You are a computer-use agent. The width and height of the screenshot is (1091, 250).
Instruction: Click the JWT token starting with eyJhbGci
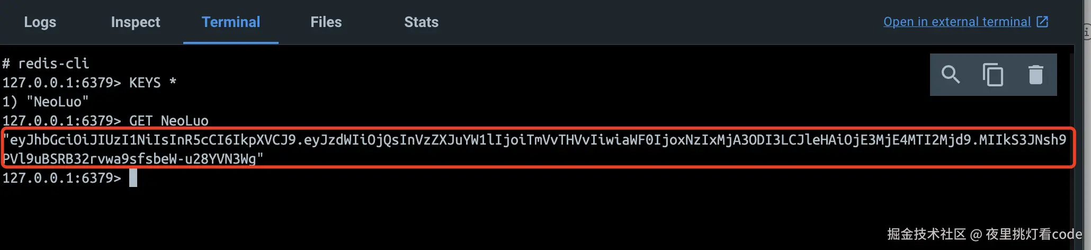[535, 149]
